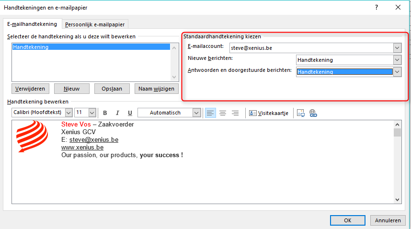411x229 pixels.
Task: Open the Automatisch font color picker
Action: (x=196, y=113)
